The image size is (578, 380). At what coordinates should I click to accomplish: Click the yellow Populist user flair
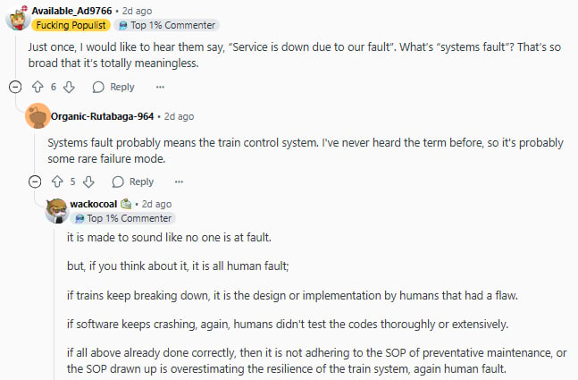pos(71,25)
